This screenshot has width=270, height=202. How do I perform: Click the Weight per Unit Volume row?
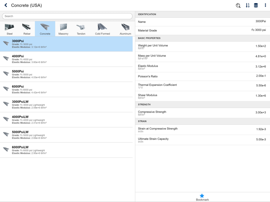tap(202, 47)
